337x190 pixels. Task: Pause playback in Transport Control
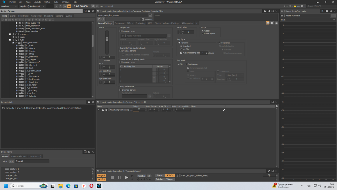119,177
